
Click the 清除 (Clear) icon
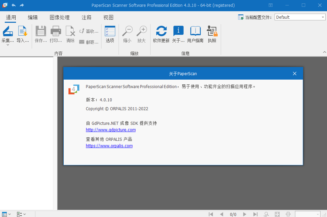pos(70,31)
